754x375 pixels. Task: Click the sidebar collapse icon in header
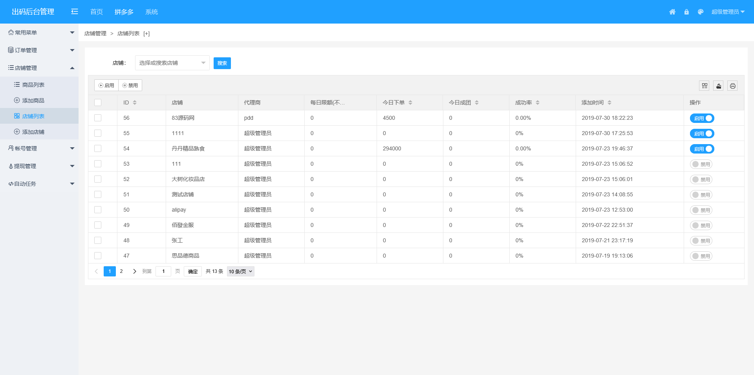[75, 12]
